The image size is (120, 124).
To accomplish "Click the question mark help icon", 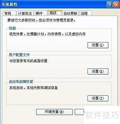I will (110, 4).
